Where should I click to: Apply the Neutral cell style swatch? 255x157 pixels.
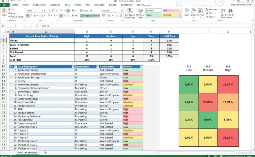[170, 15]
